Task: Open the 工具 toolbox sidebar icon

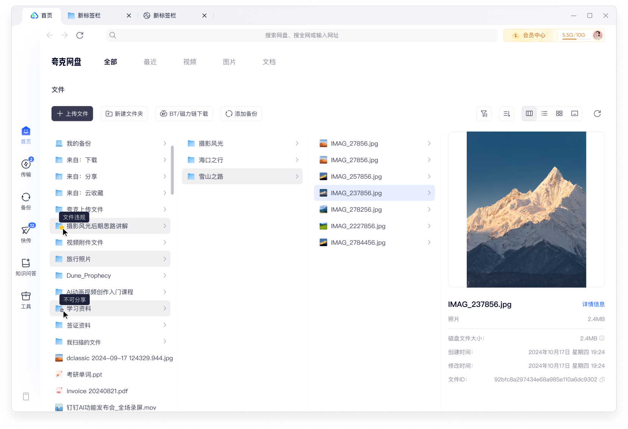Action: 26,296
